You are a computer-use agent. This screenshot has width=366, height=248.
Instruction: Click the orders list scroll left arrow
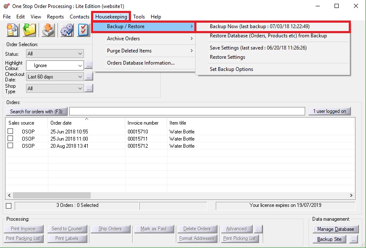[x=9, y=195]
